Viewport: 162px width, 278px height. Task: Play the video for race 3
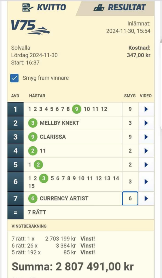click(146, 137)
